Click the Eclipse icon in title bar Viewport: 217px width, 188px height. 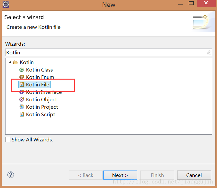(x=6, y=5)
